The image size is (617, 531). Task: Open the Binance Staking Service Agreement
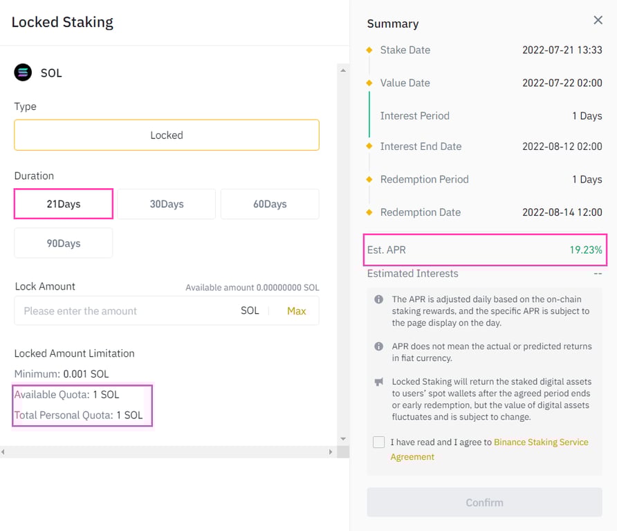point(541,442)
